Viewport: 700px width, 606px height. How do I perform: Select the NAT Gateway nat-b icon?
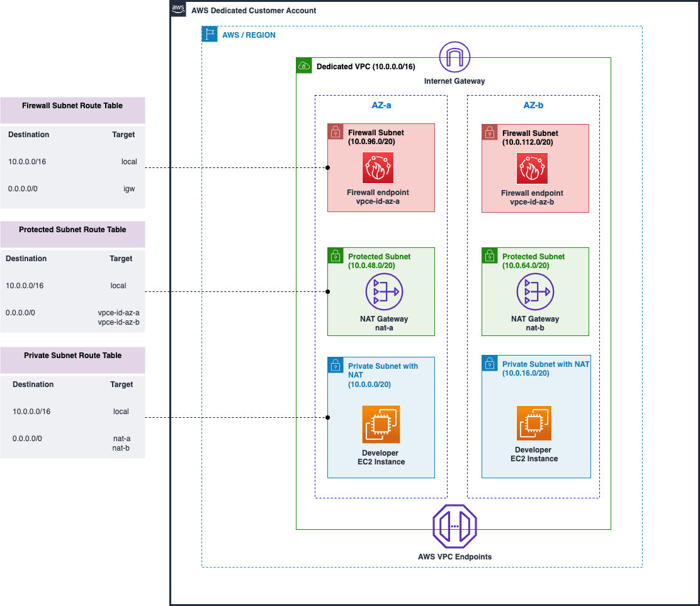point(536,291)
